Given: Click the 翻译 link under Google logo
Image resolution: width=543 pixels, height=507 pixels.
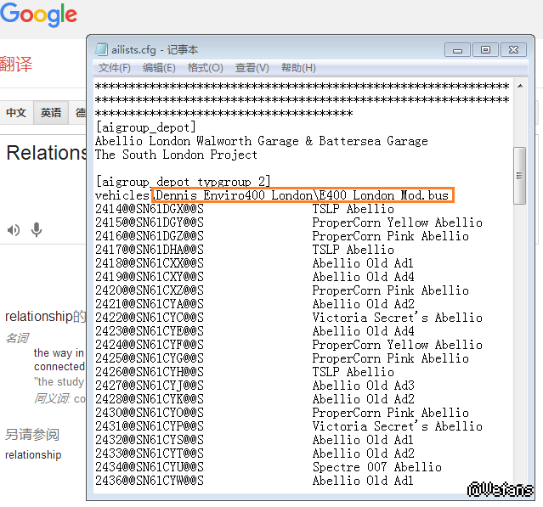Looking at the screenshot, I should (16, 65).
